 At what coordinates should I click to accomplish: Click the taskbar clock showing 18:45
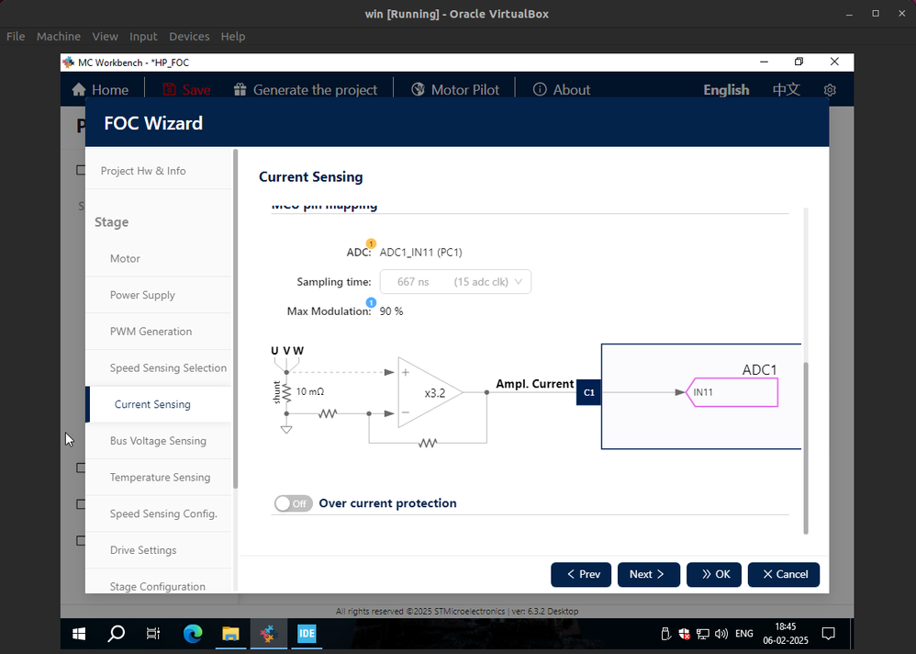tap(786, 634)
